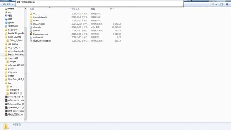The width and height of the screenshot is (231, 130).
Task: Select the Music folder icon
Action: [31, 21]
